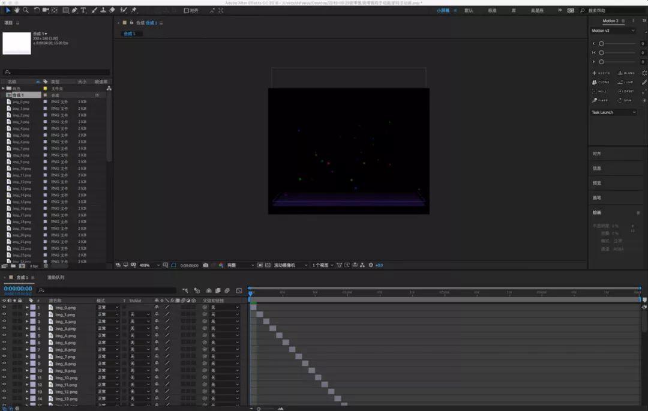Select the Brush tool
This screenshot has width=648, height=411.
[x=94, y=10]
